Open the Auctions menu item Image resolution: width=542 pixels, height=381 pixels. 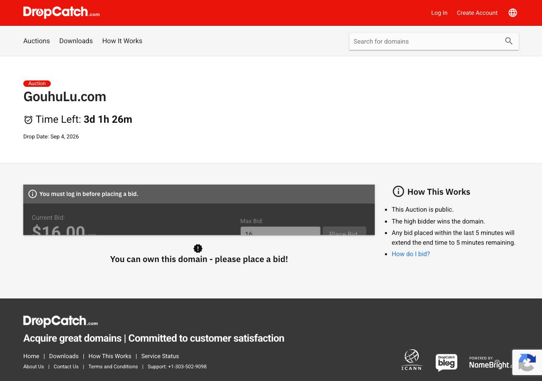click(x=36, y=41)
